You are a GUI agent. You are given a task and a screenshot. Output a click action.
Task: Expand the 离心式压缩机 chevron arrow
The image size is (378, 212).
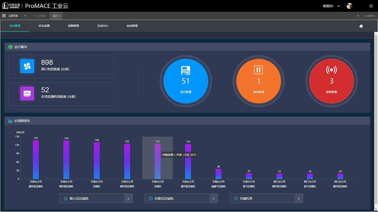(x=128, y=199)
